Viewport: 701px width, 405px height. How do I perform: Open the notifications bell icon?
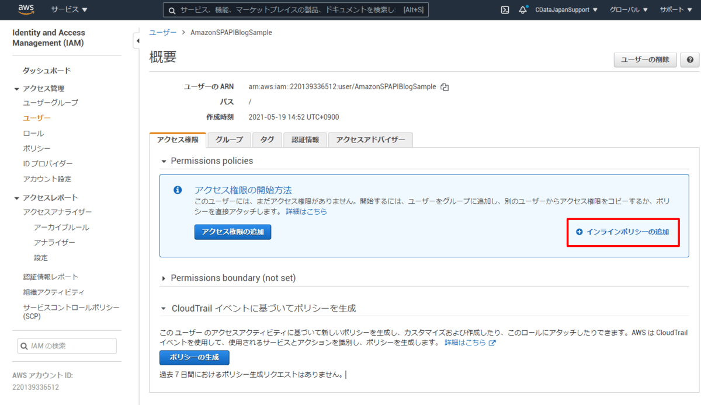click(x=523, y=10)
